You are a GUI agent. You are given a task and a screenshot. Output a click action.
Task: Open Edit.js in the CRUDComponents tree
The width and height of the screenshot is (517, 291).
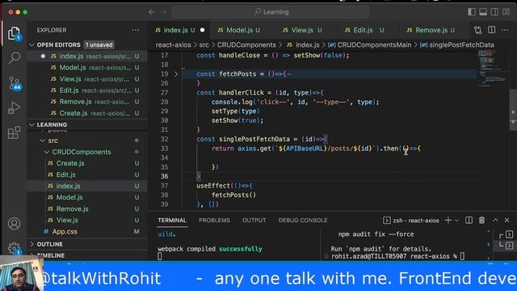pyautogui.click(x=65, y=175)
